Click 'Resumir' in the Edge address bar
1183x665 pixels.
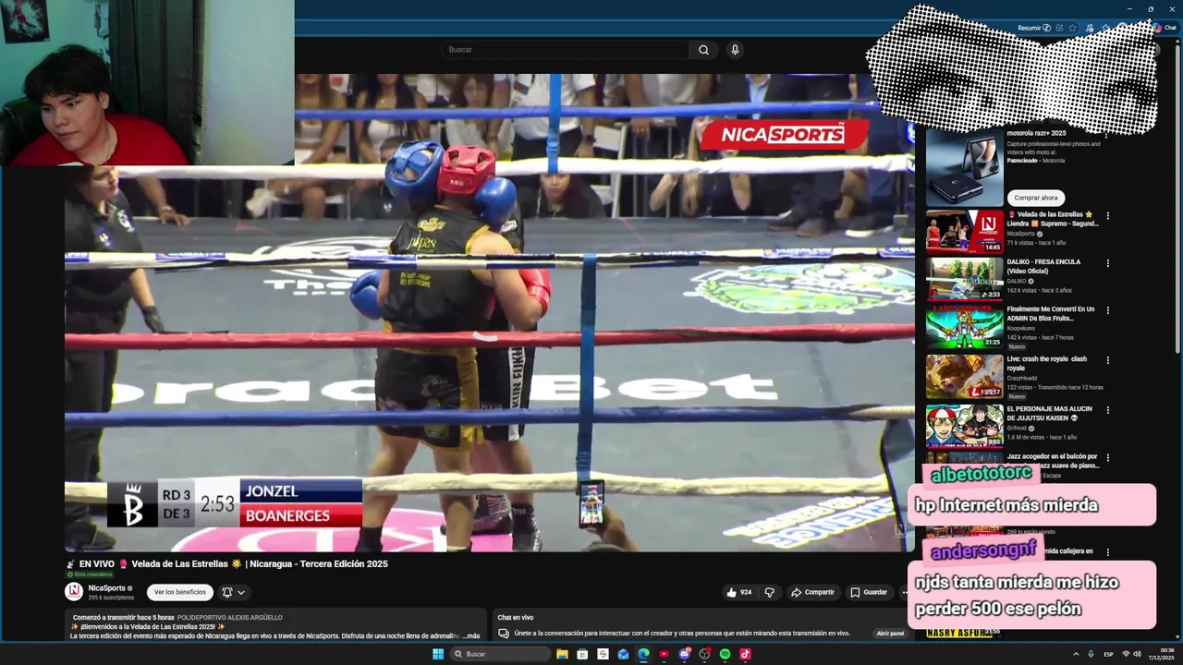[1034, 28]
